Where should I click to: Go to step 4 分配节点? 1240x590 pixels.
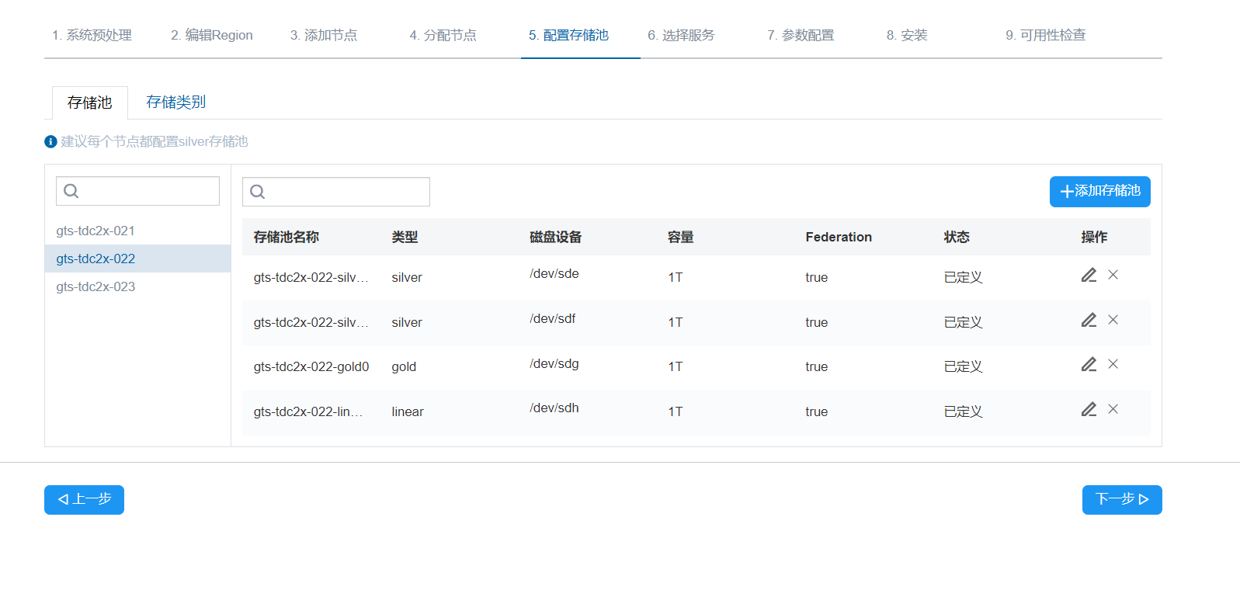click(443, 35)
